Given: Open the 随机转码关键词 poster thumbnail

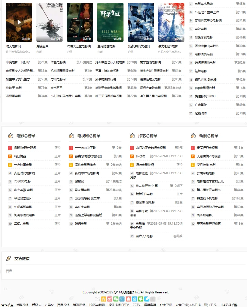Looking at the screenshot, I should pyautogui.click(x=141, y=22).
